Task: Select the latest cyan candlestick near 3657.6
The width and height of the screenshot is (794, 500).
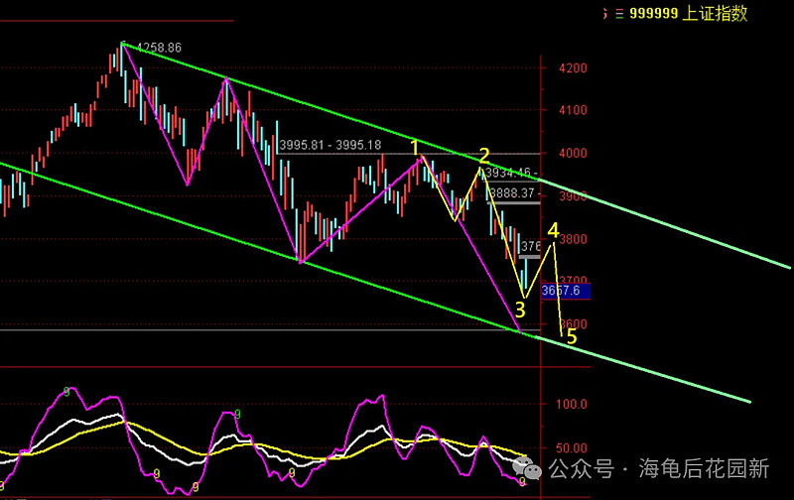Action: (x=526, y=273)
